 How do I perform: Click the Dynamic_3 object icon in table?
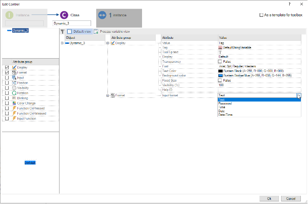click(67, 43)
